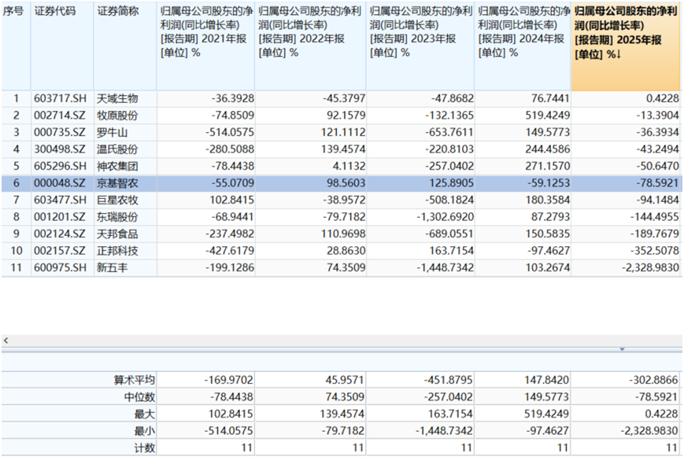This screenshot has width=684, height=464.
Task: Sort by the 2025年报 net profit growth column header
Action: point(626,46)
